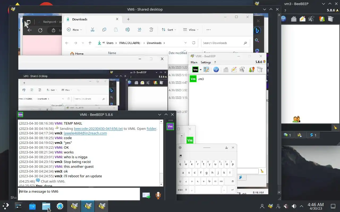Screen dimensions: 340x212
Task: Open the Discover store icon in taskbar
Action: (x=32, y=206)
